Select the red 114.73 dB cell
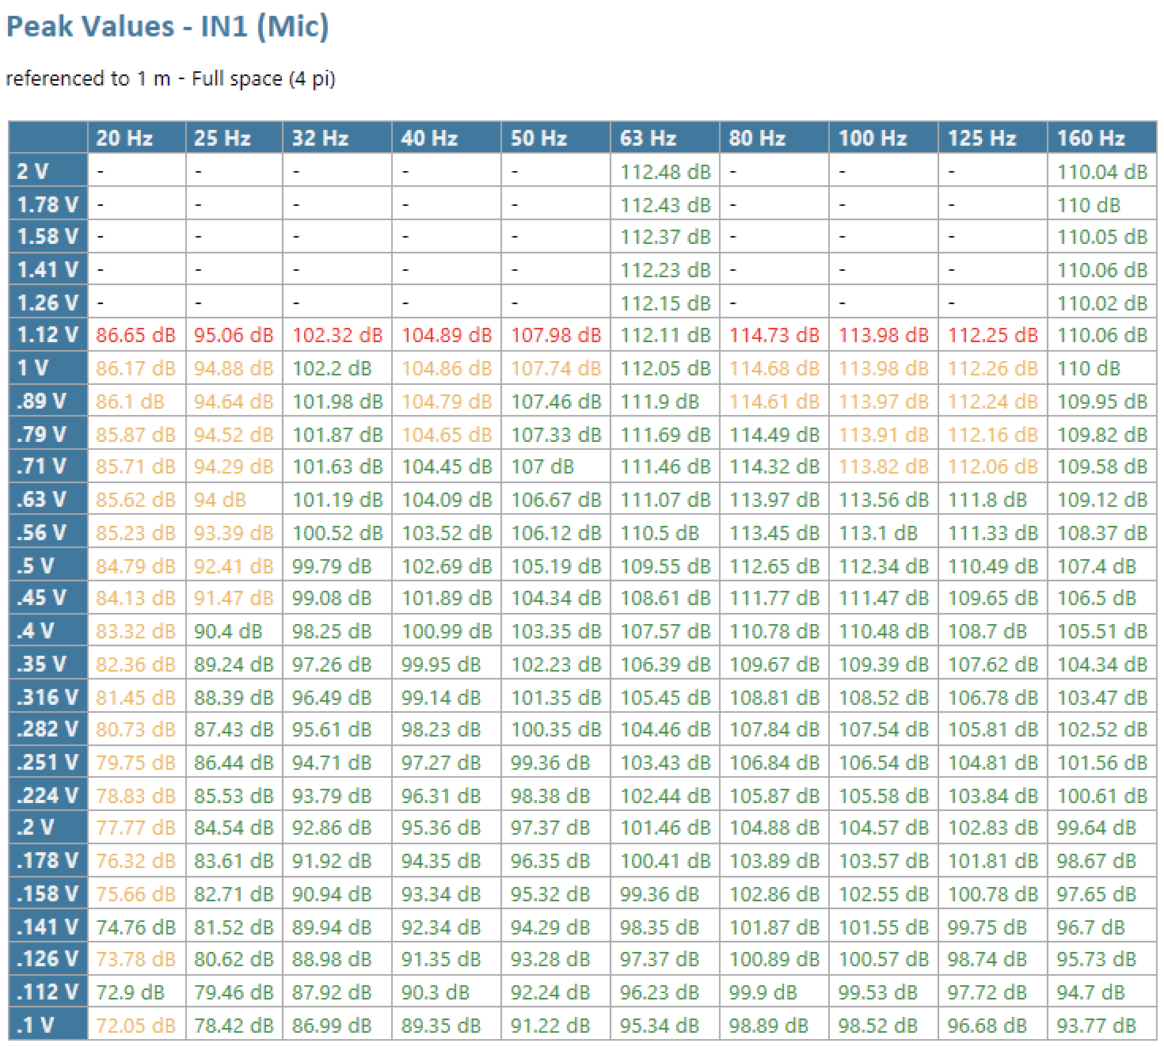Image resolution: width=1164 pixels, height=1047 pixels. [774, 335]
